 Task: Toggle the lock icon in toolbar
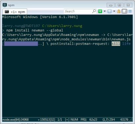pos(119,11)
